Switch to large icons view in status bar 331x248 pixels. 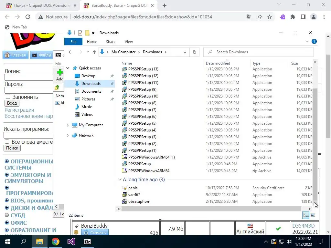(313, 215)
